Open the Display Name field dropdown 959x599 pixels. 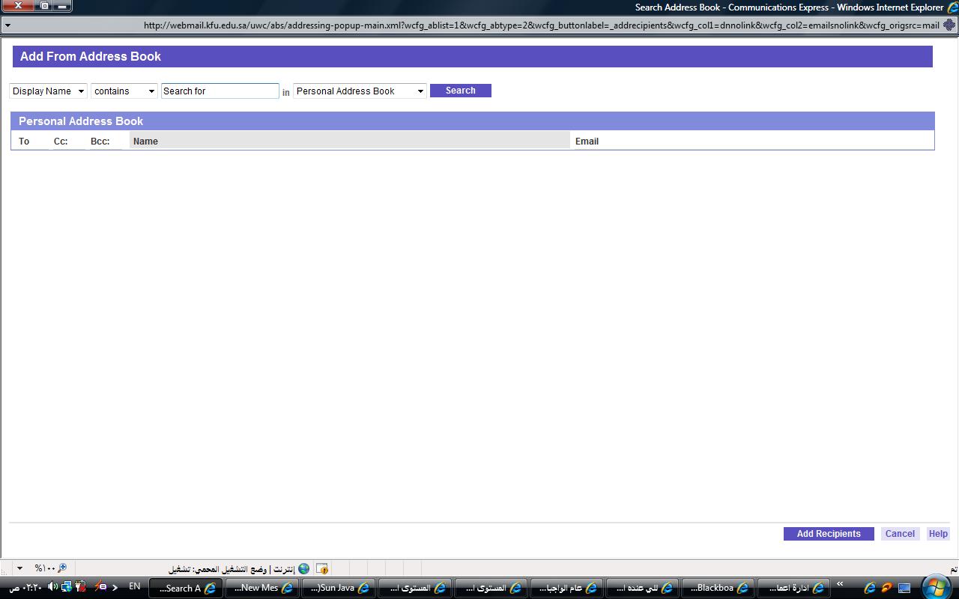(x=48, y=91)
